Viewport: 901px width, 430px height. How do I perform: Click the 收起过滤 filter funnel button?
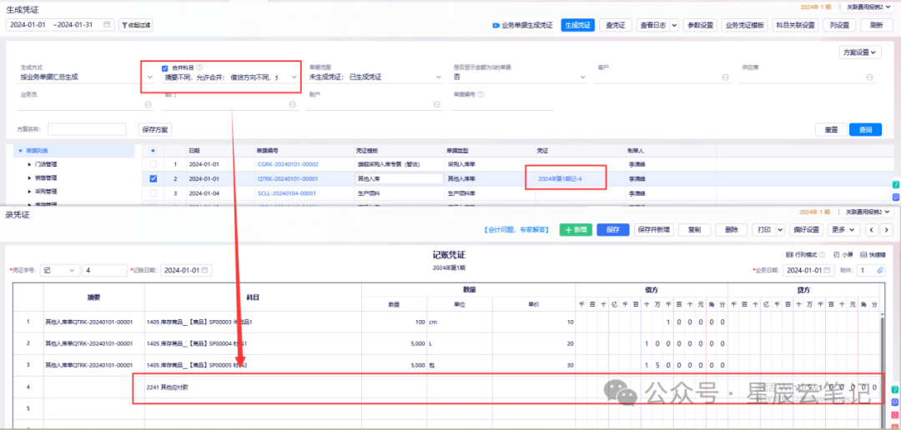click(x=136, y=25)
